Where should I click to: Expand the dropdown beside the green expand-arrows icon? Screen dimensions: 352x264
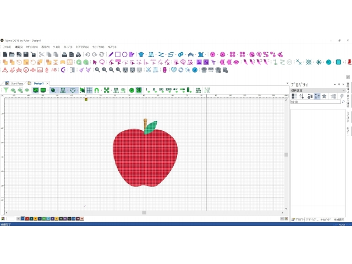[111, 90]
